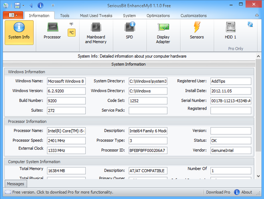Click the Processor Type field
This screenshot has height=199, width=264.
[x=148, y=141]
